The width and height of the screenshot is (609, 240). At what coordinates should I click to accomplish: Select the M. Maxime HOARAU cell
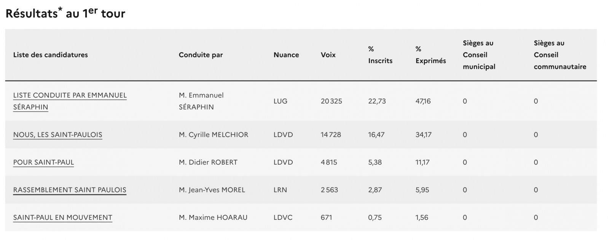213,218
